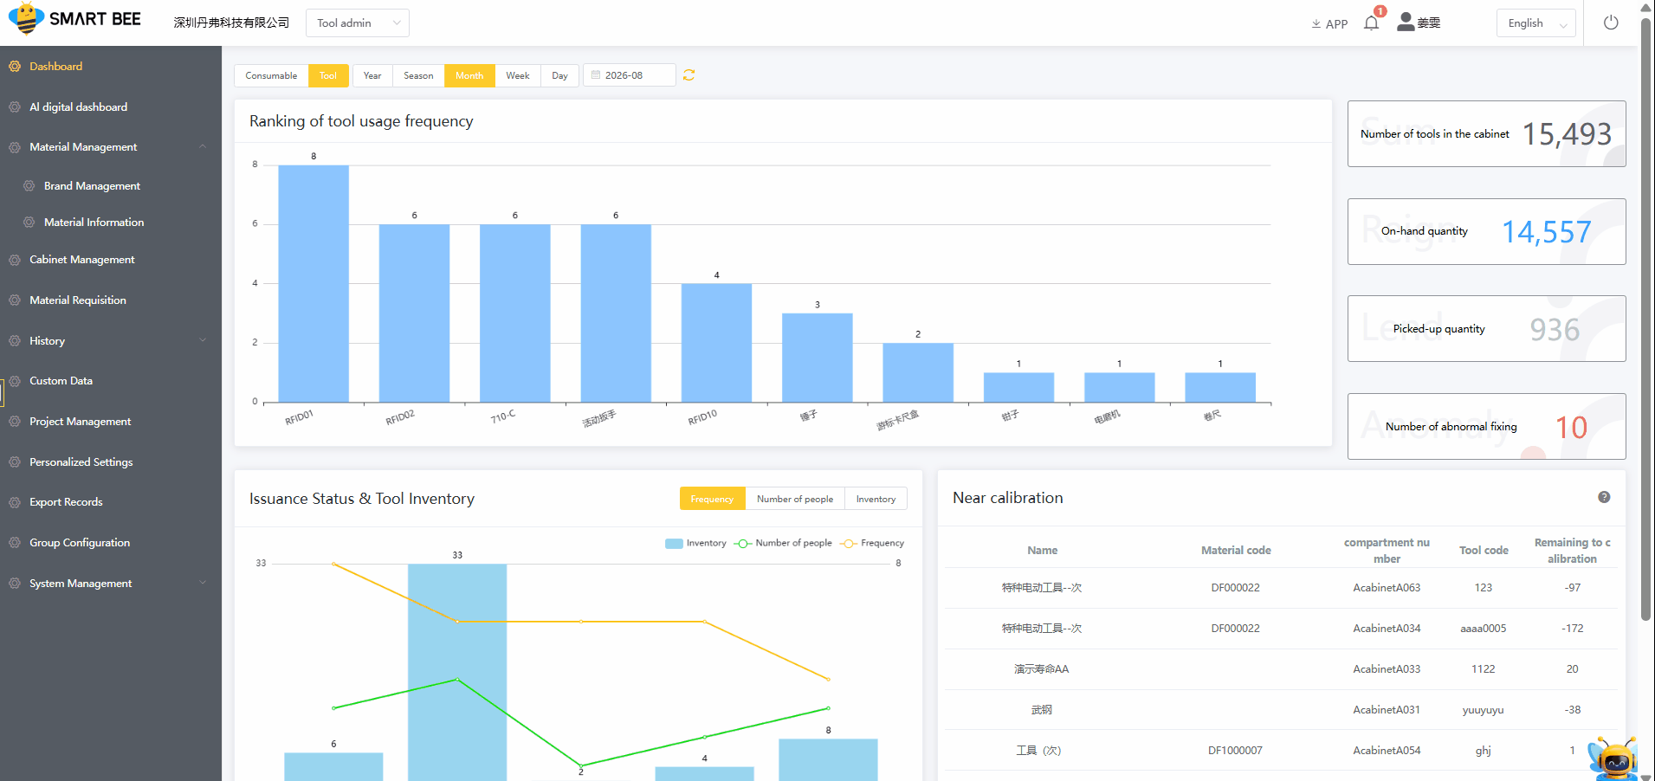Switch to the Week time tab
Image resolution: width=1655 pixels, height=781 pixels.
point(518,75)
